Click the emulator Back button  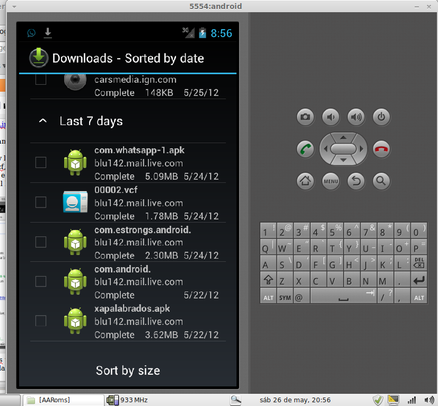pyautogui.click(x=356, y=181)
